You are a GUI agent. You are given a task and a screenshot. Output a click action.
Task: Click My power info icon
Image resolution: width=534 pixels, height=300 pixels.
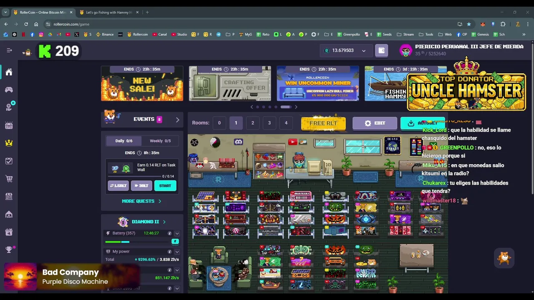[169, 252]
